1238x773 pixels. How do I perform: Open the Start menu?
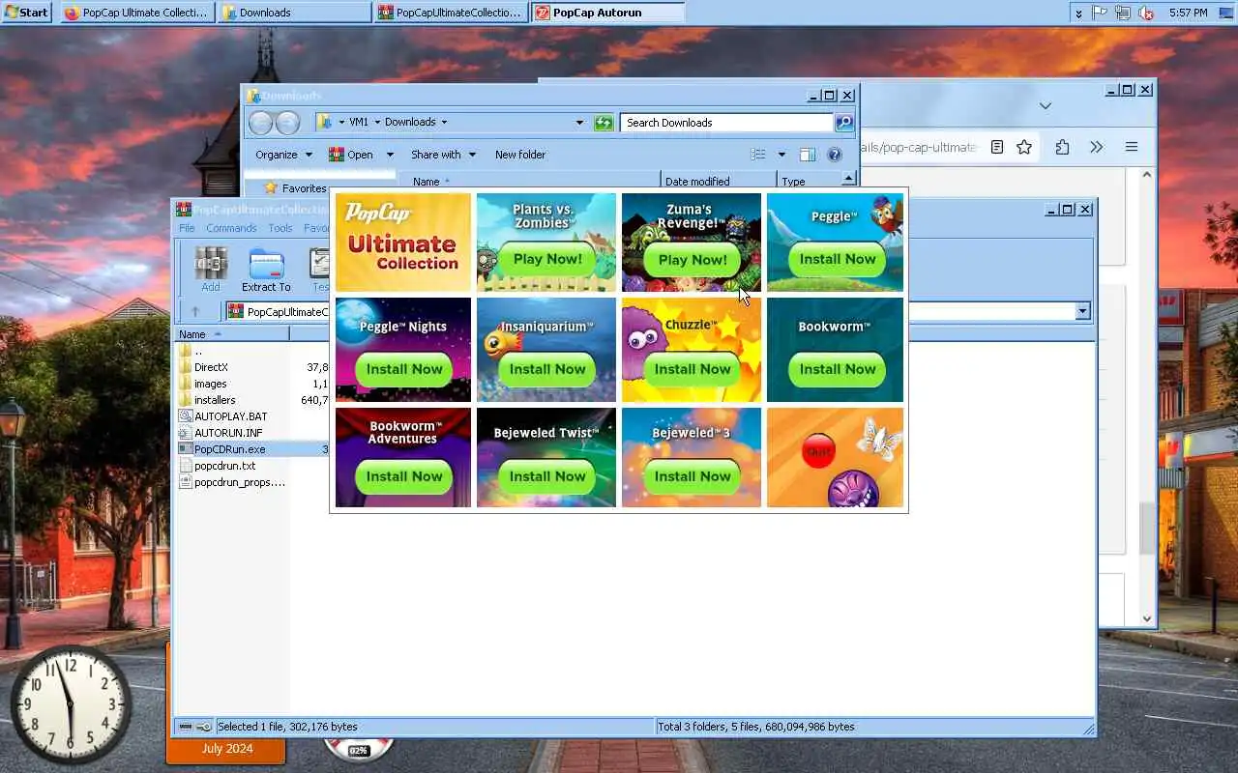point(26,13)
